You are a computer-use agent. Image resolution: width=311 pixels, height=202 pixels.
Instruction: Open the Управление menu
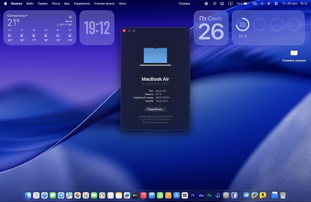click(x=82, y=3)
